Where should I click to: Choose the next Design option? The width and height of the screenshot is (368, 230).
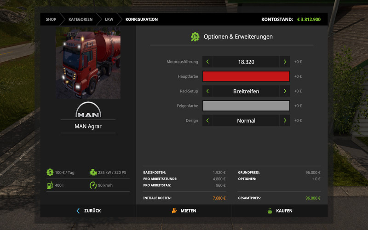[x=285, y=121]
